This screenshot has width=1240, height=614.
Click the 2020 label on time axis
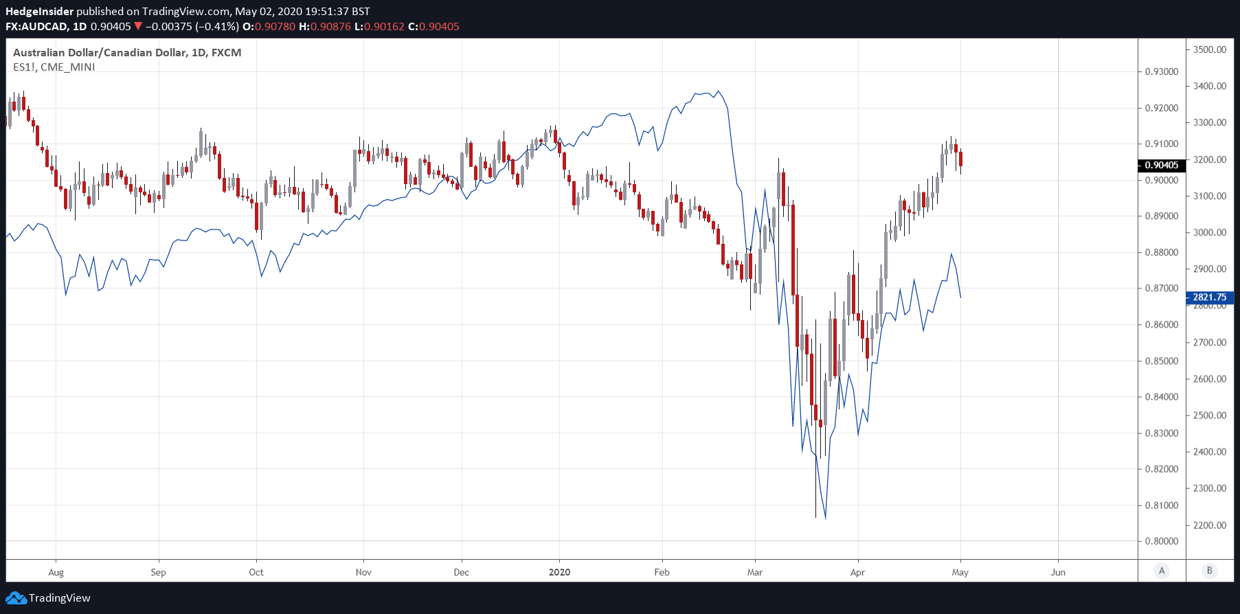tap(560, 572)
